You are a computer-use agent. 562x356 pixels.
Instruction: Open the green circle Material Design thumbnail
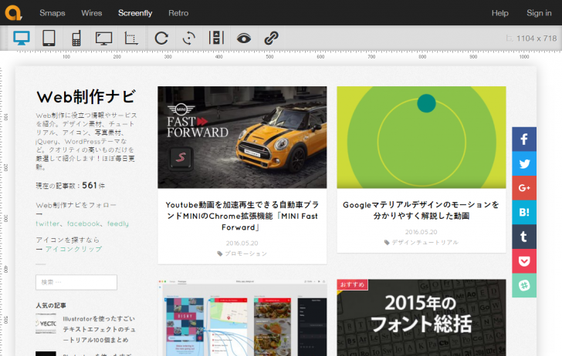click(421, 137)
